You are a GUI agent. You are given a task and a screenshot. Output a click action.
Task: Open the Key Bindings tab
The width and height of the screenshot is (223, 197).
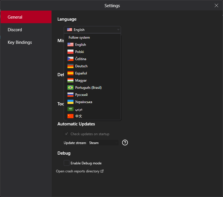pyautogui.click(x=20, y=42)
